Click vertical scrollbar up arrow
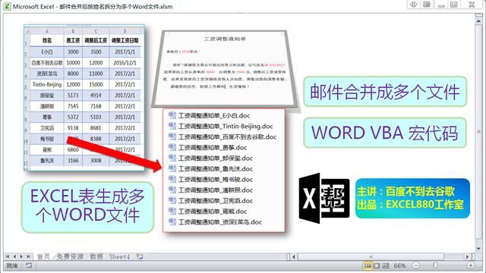 tap(478, 21)
